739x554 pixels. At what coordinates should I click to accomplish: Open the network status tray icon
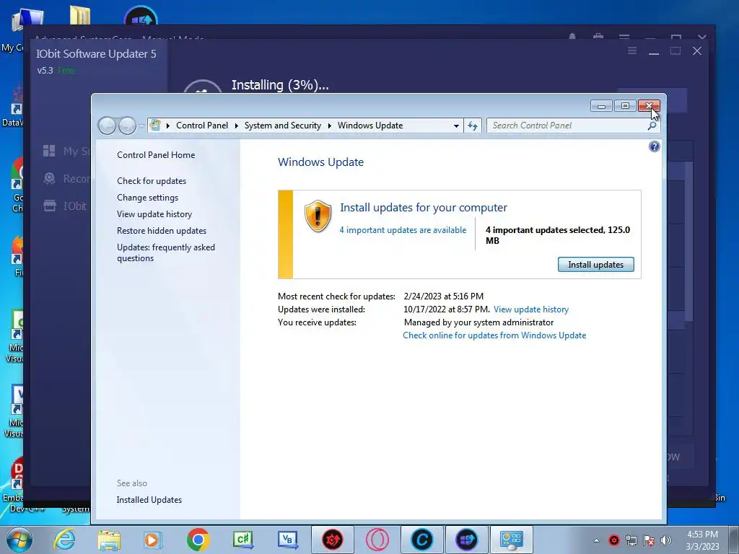coord(631,540)
